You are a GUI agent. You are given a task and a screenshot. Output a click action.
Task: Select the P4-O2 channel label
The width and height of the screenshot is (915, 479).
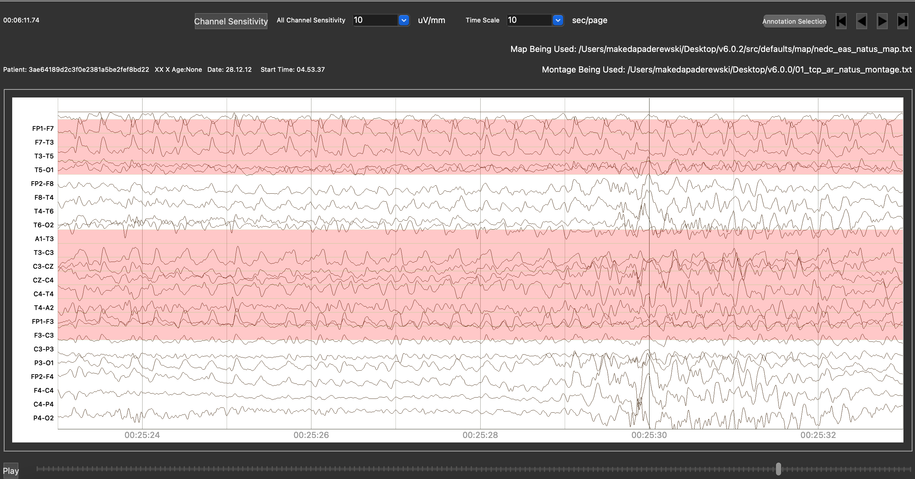coord(43,418)
